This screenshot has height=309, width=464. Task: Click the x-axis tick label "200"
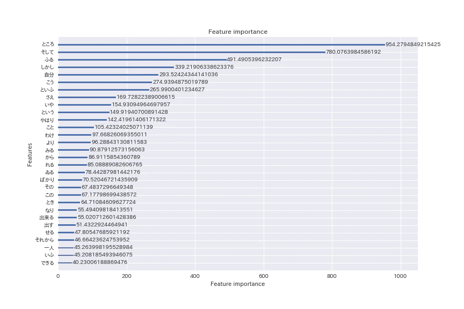point(127,276)
